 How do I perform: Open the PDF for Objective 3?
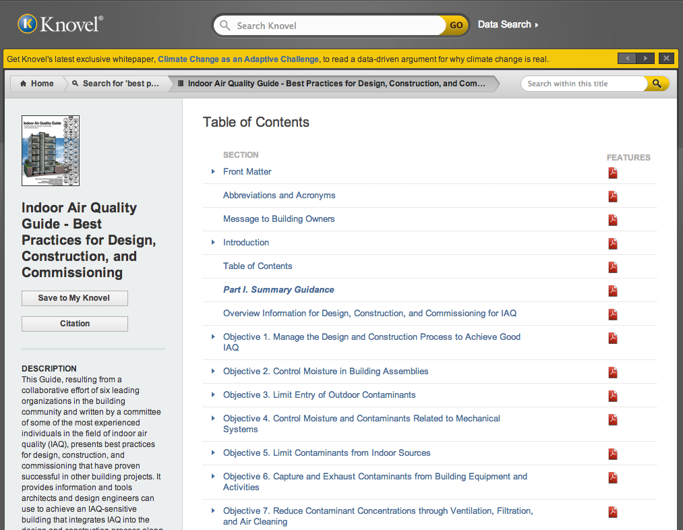click(x=612, y=396)
